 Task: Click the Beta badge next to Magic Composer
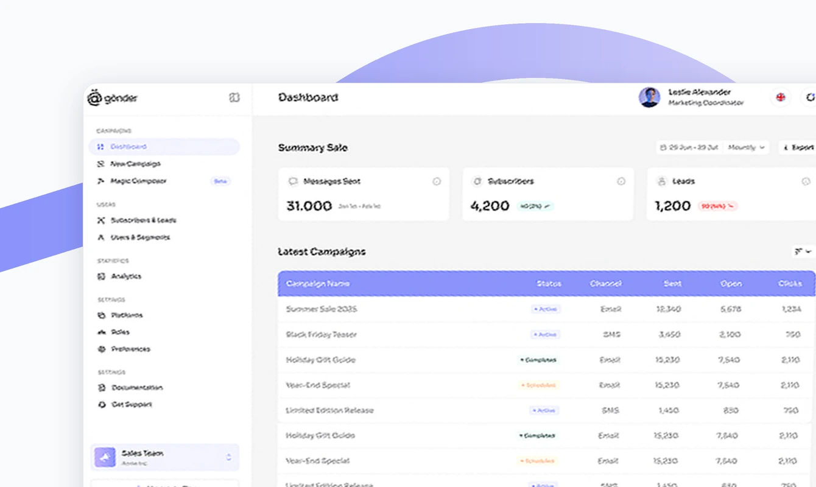coord(220,181)
